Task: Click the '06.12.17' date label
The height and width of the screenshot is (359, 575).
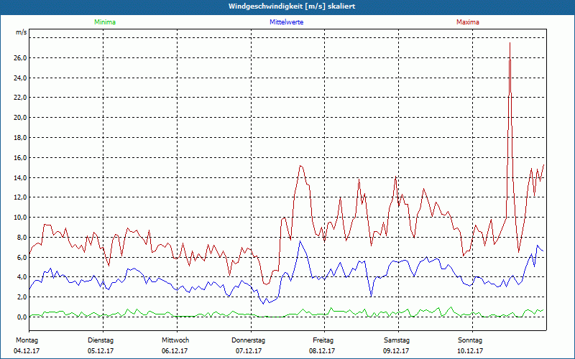Action: [x=175, y=351]
